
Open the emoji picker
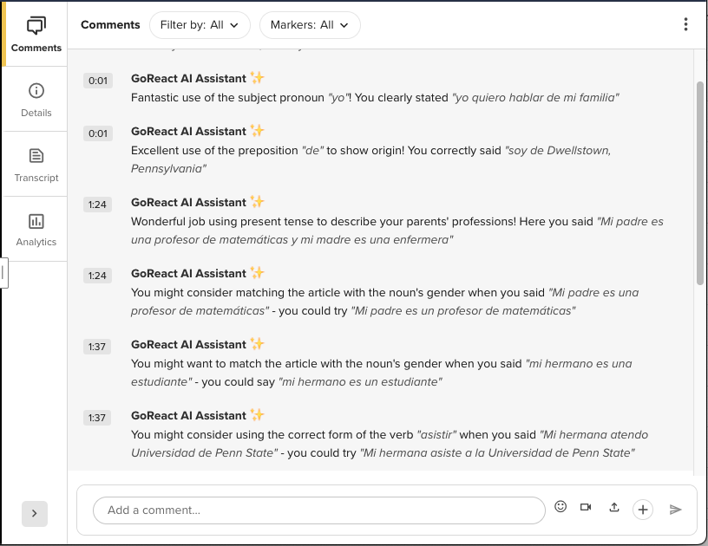(560, 506)
